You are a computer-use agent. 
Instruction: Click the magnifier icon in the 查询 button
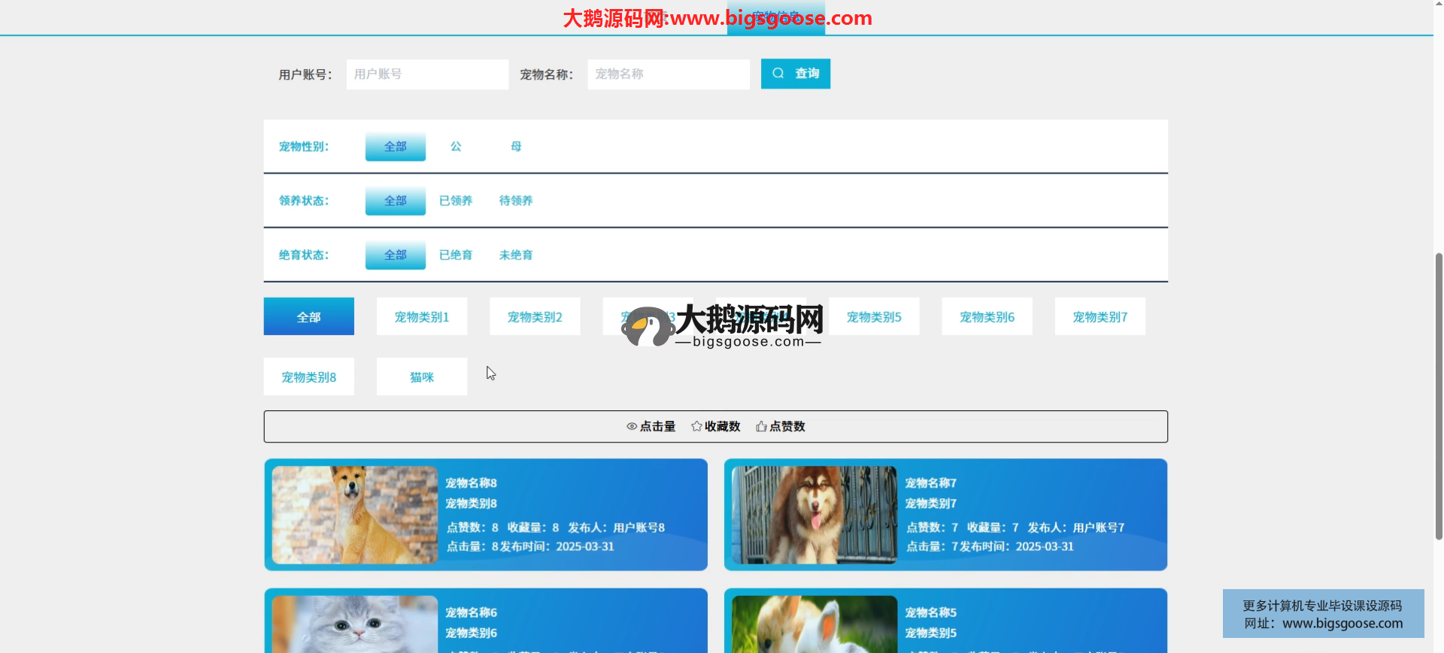click(x=778, y=74)
